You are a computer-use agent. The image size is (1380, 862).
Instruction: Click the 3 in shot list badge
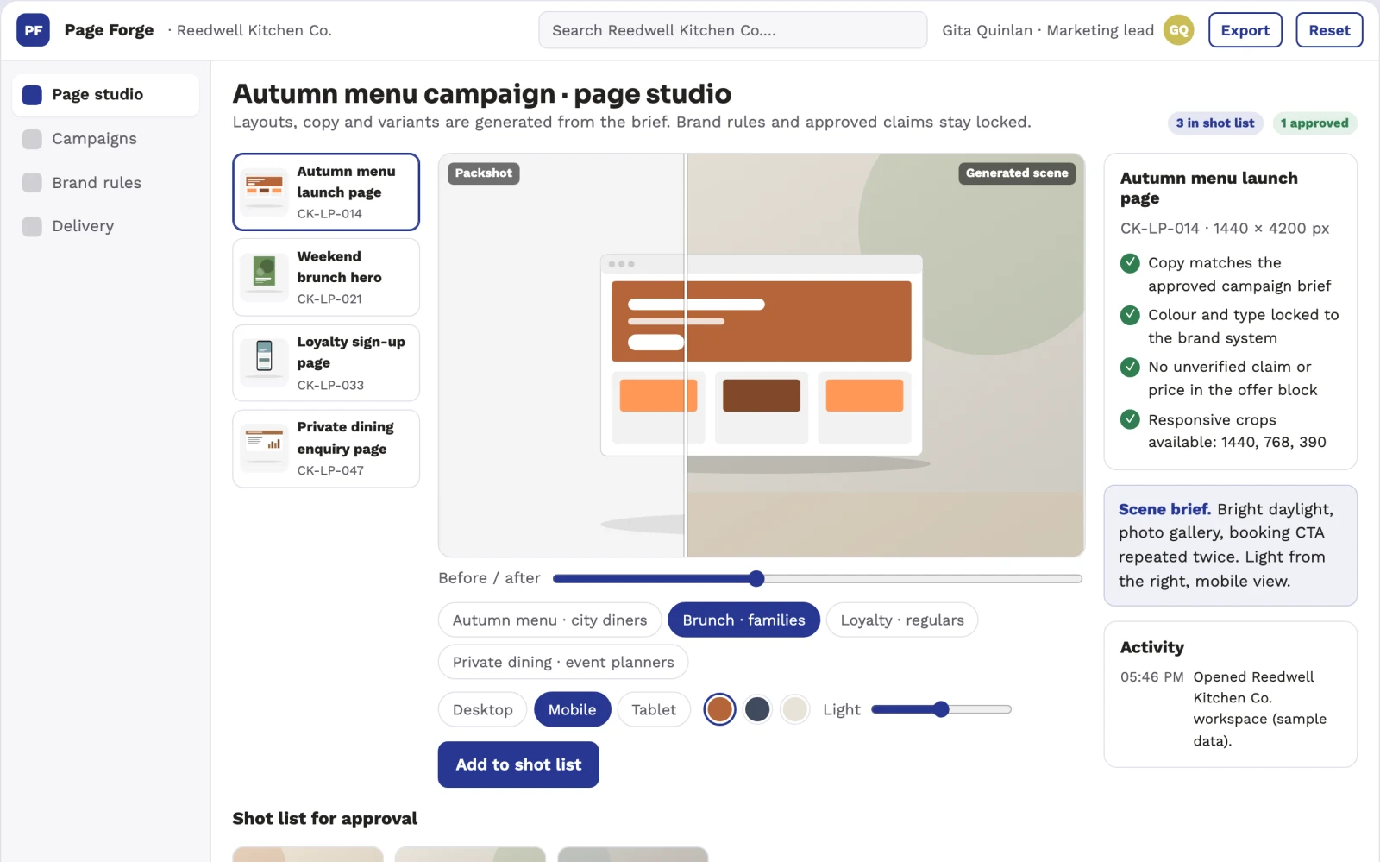click(1215, 123)
